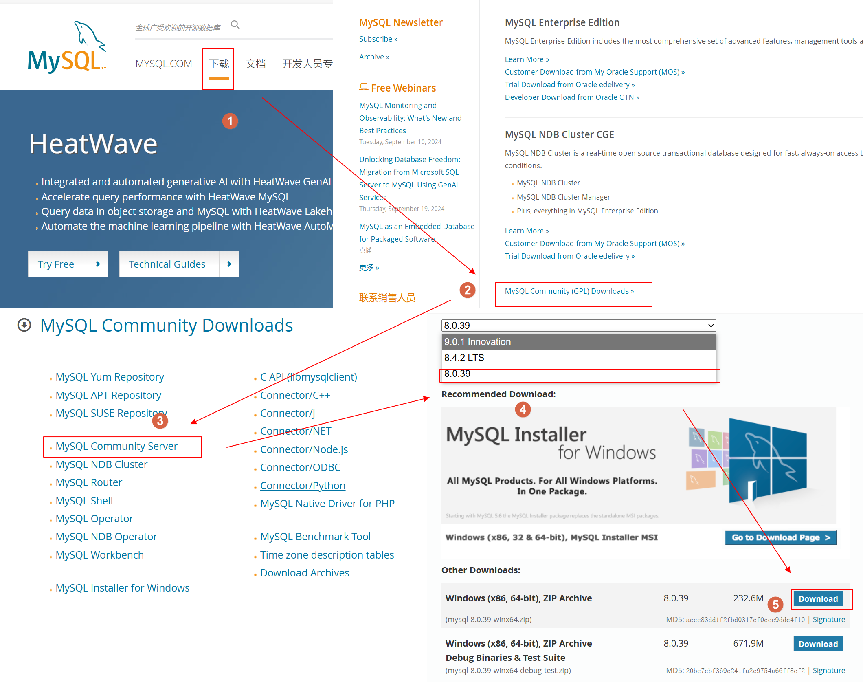
Task: Click the arrow beside Technical Guides
Action: pos(229,264)
